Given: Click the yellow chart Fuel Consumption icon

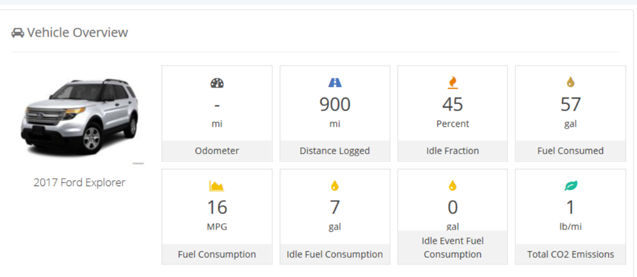Looking at the screenshot, I should 217,186.
